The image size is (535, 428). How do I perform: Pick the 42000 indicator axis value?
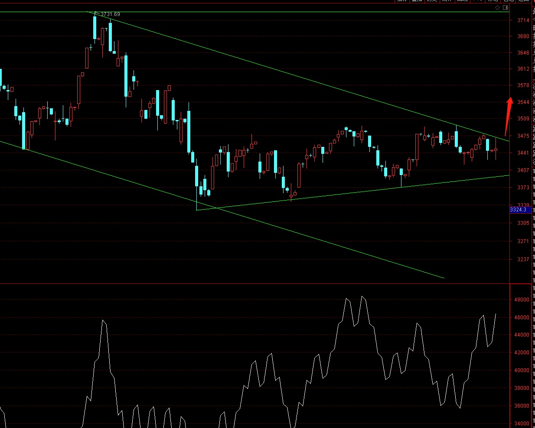[522, 353]
